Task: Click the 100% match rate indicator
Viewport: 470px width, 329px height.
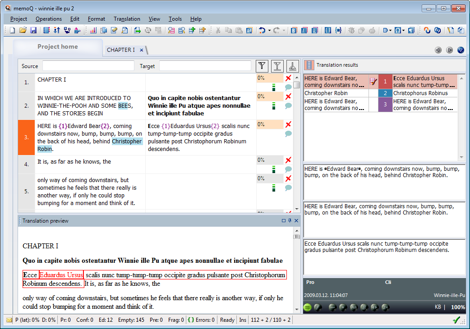Action: [458, 307]
